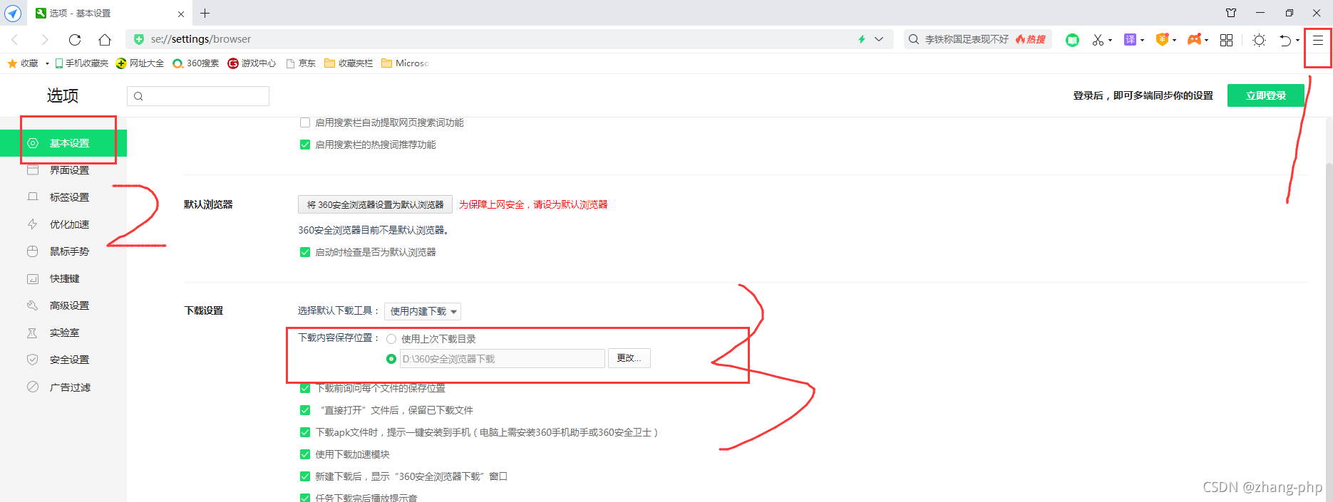Open 游戏中心 bookmark

(252, 63)
